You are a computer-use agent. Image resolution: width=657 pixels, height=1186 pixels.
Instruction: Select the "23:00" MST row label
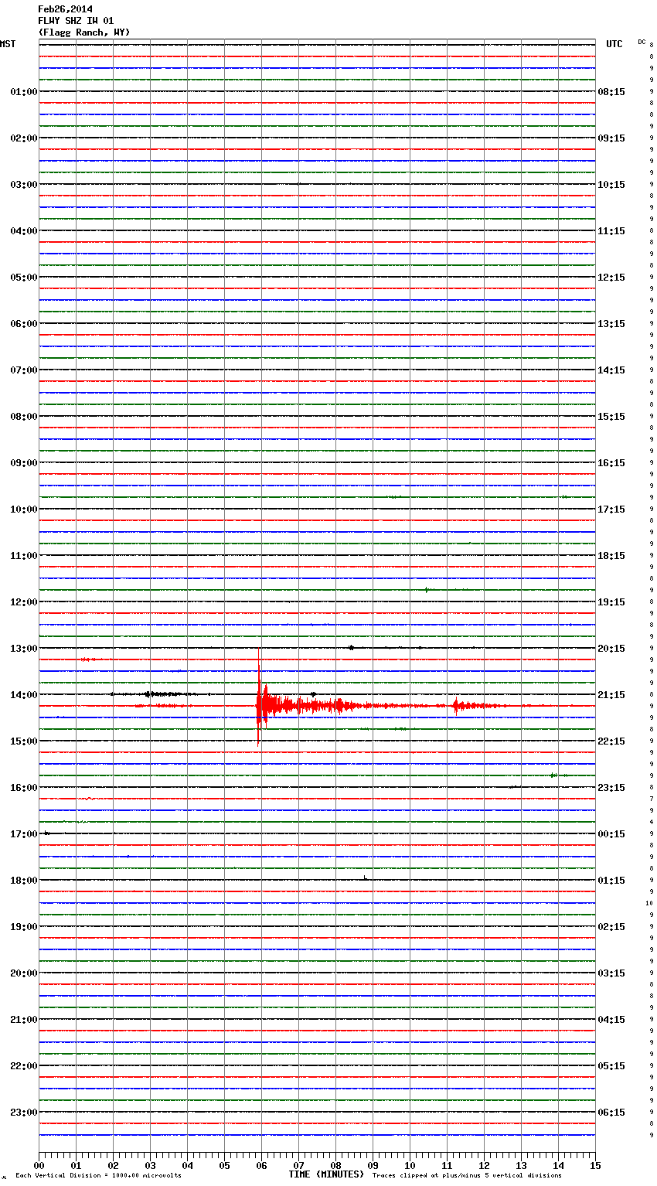point(23,1113)
